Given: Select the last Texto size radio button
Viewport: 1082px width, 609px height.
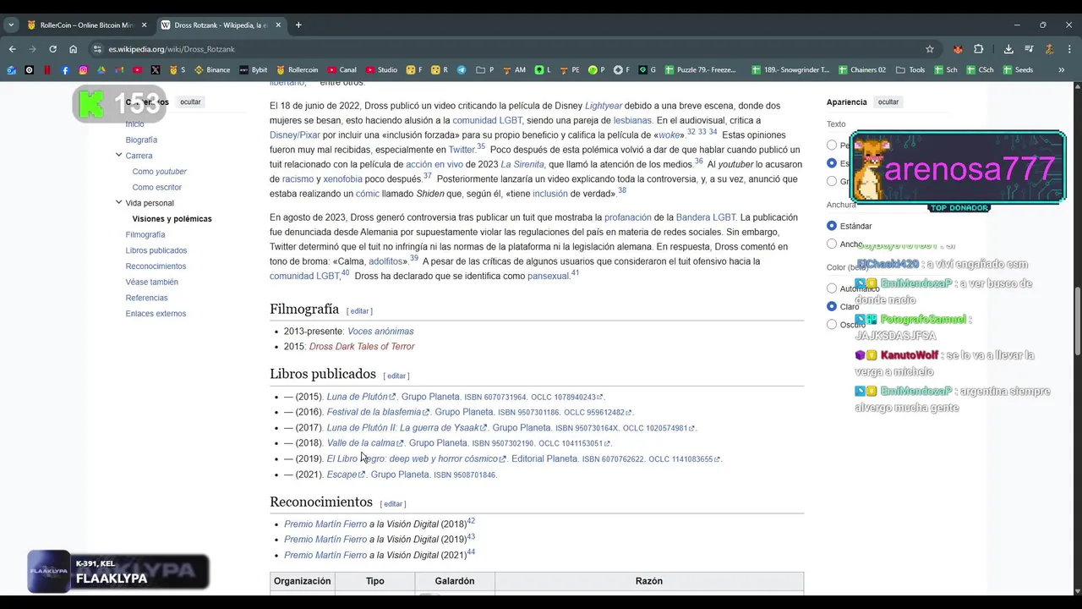Looking at the screenshot, I should [832, 181].
